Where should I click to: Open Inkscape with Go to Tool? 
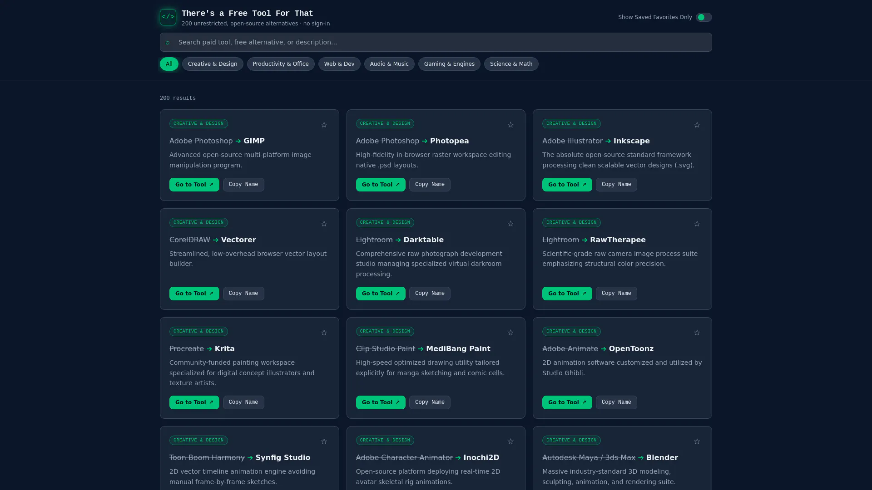click(x=567, y=185)
